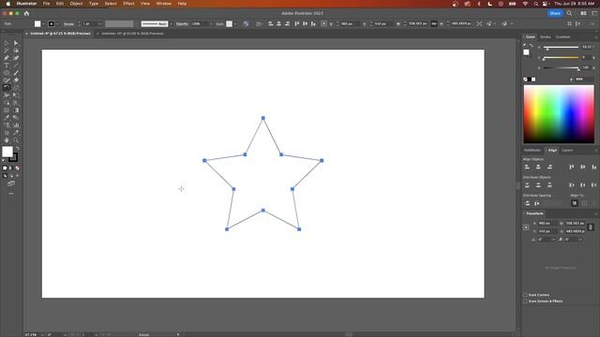Image resolution: width=600 pixels, height=337 pixels.
Task: Select the Magic Wand tool
Action: point(7,51)
